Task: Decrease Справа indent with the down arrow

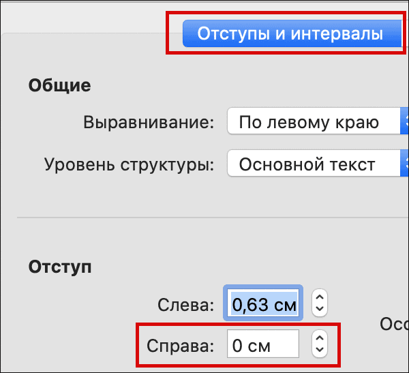Action: (x=320, y=350)
